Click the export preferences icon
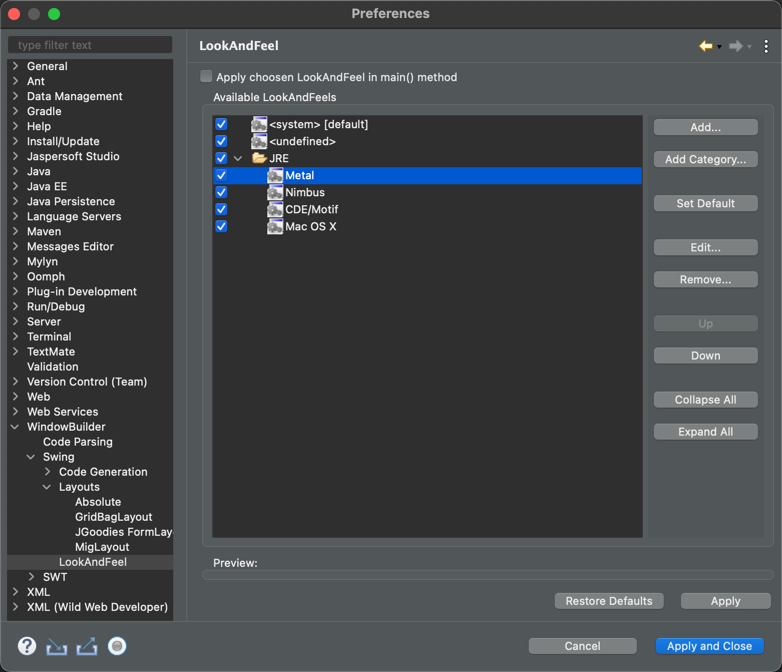 coord(87,646)
